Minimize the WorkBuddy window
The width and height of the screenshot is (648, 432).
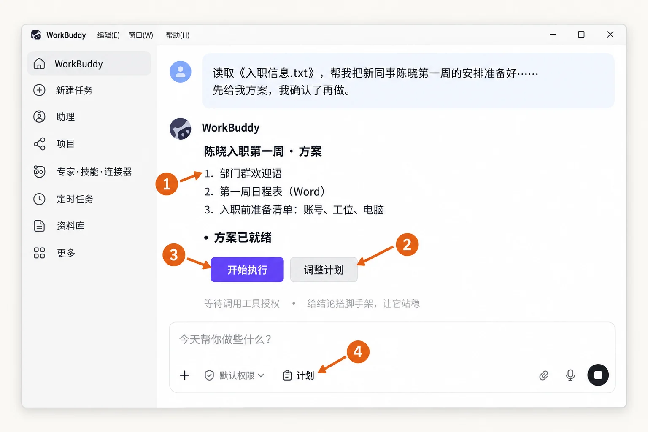tap(553, 35)
